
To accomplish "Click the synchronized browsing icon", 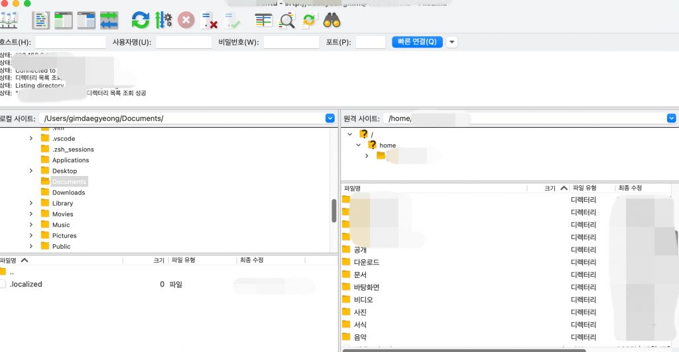I will 309,20.
